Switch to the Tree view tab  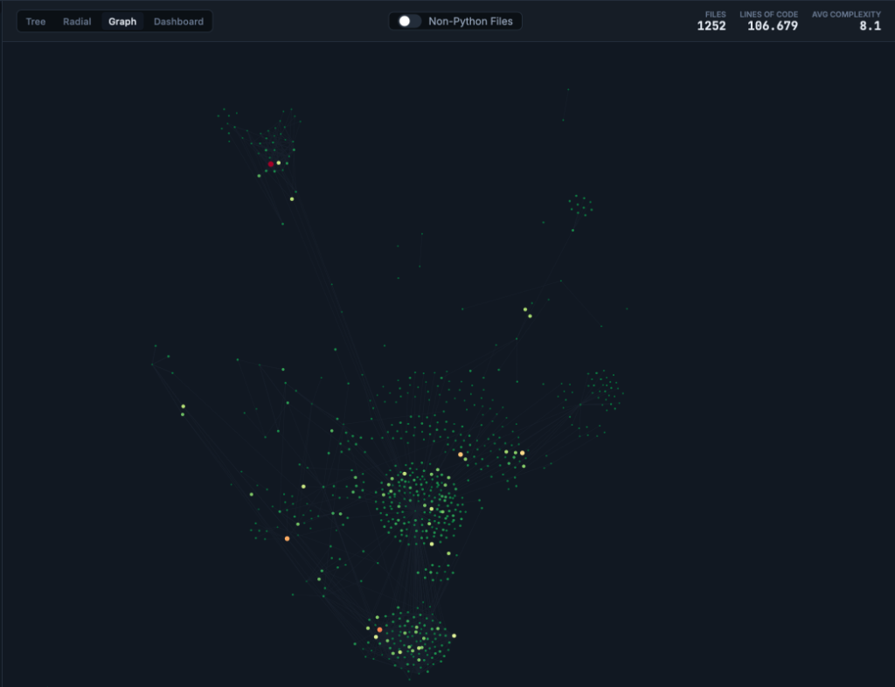tap(36, 22)
